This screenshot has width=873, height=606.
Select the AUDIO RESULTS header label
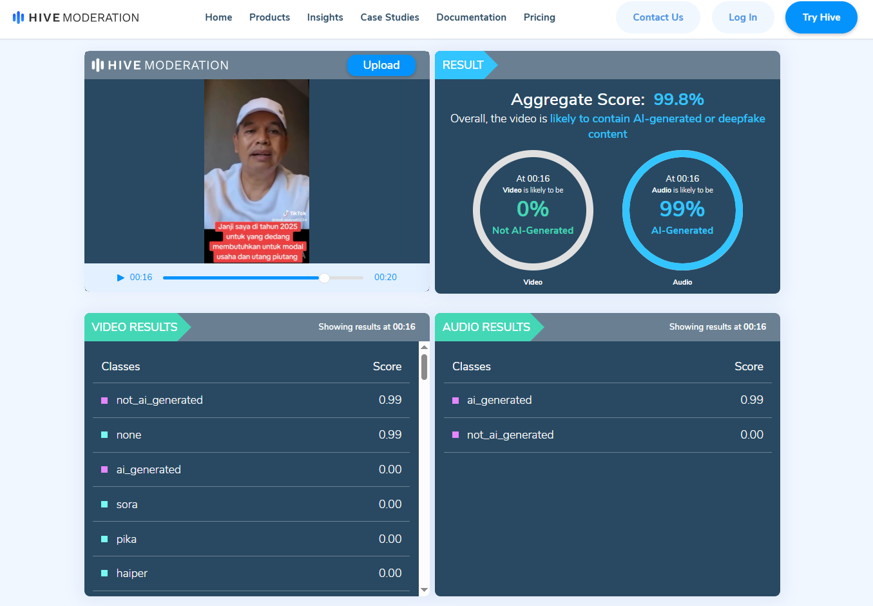pos(486,327)
